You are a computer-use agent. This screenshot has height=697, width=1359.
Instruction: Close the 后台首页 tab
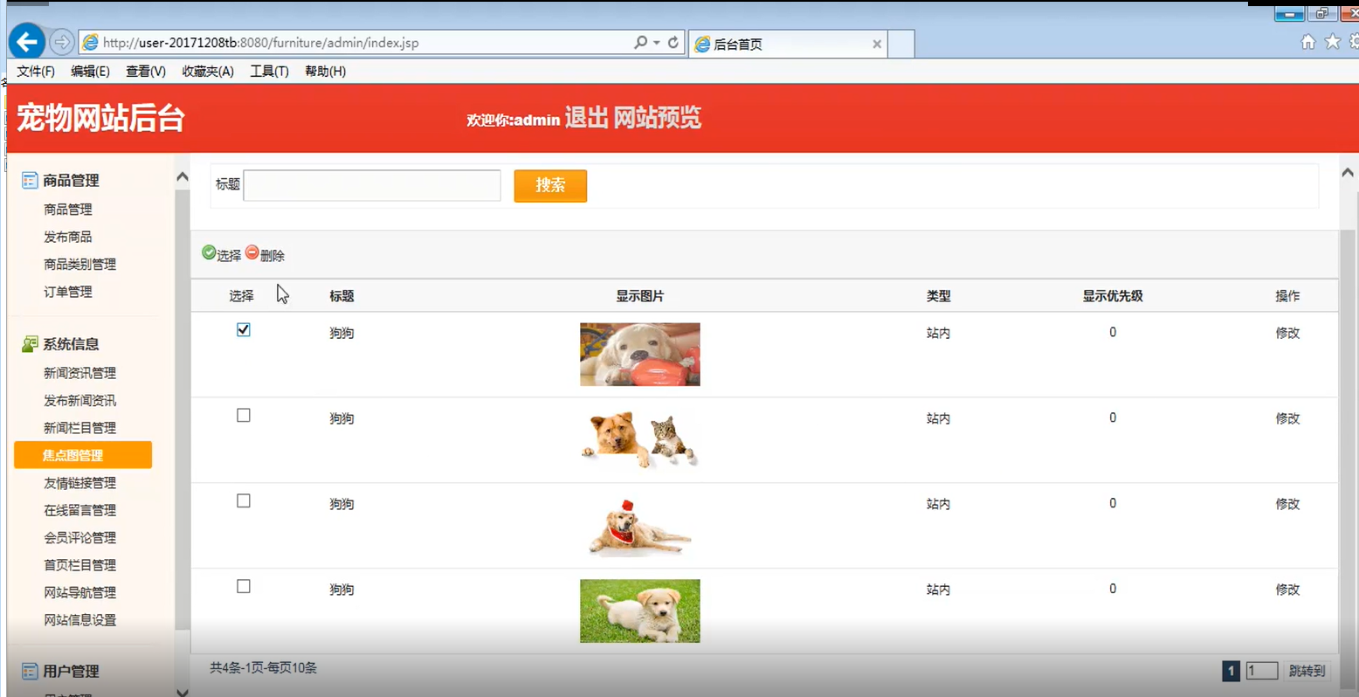click(x=877, y=44)
